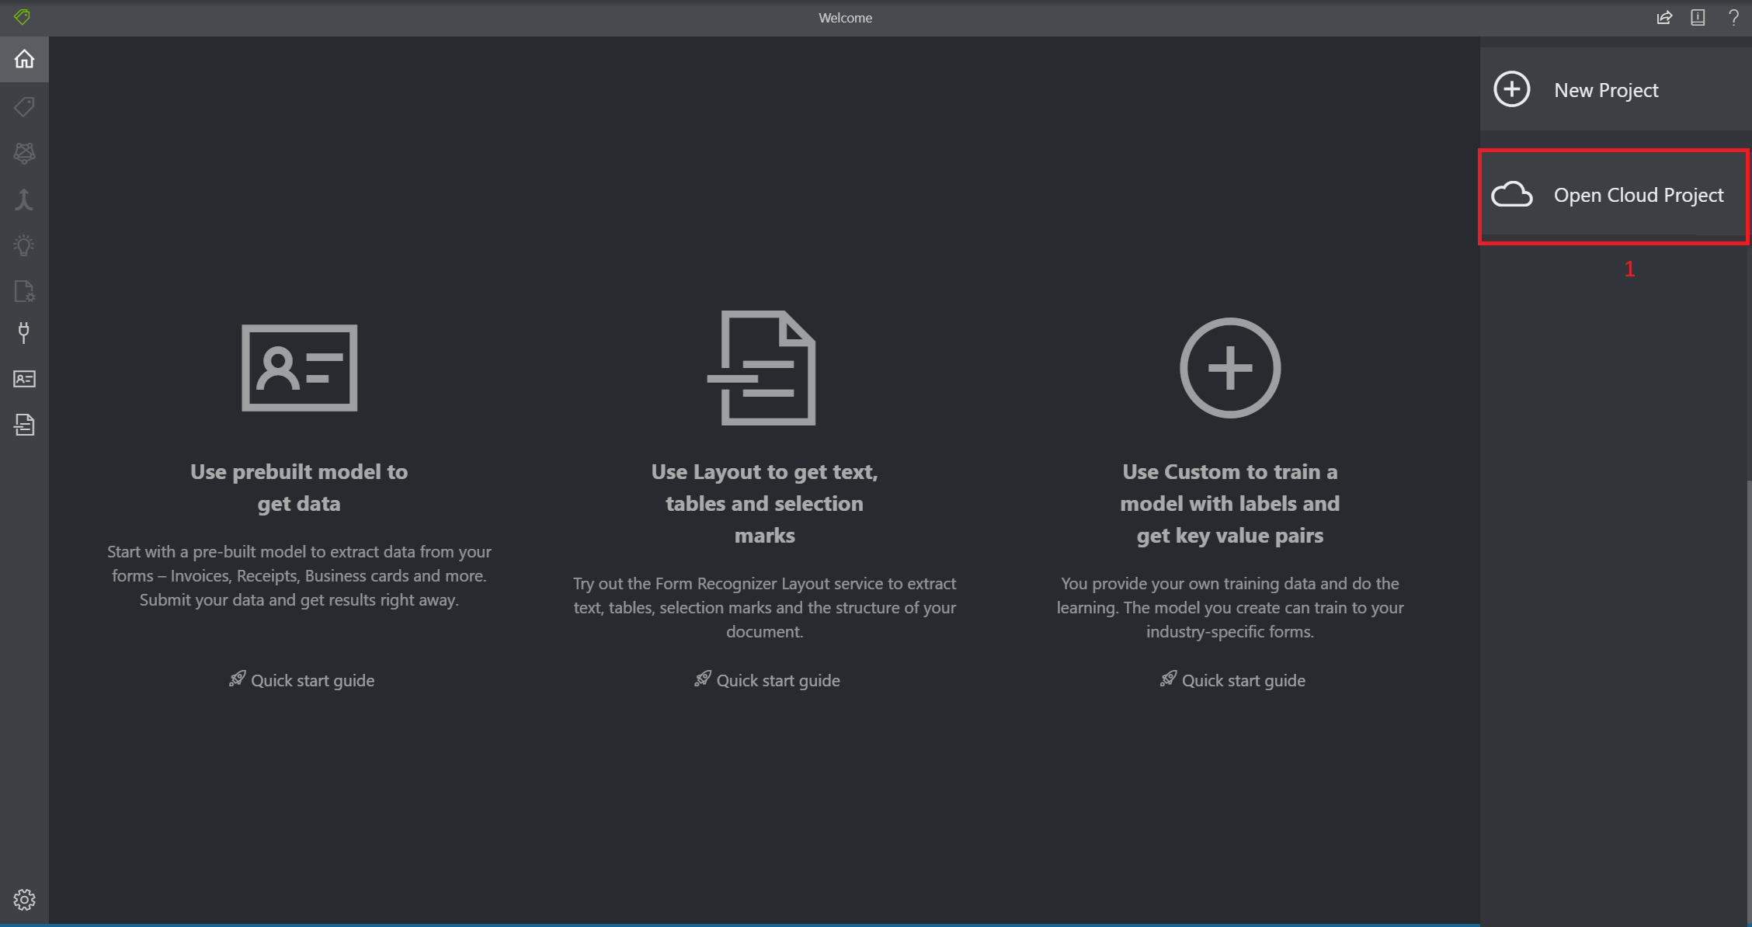Go to the Home sidebar icon

click(x=24, y=59)
